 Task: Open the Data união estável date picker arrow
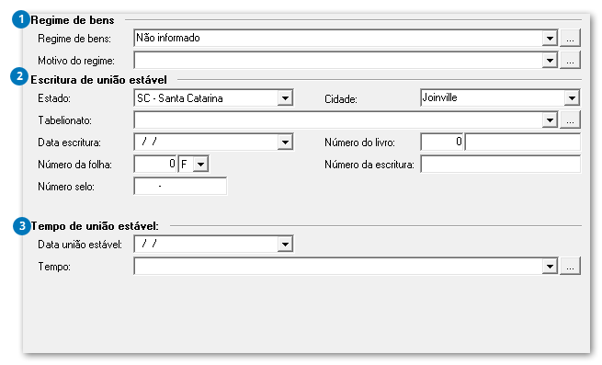pos(285,245)
